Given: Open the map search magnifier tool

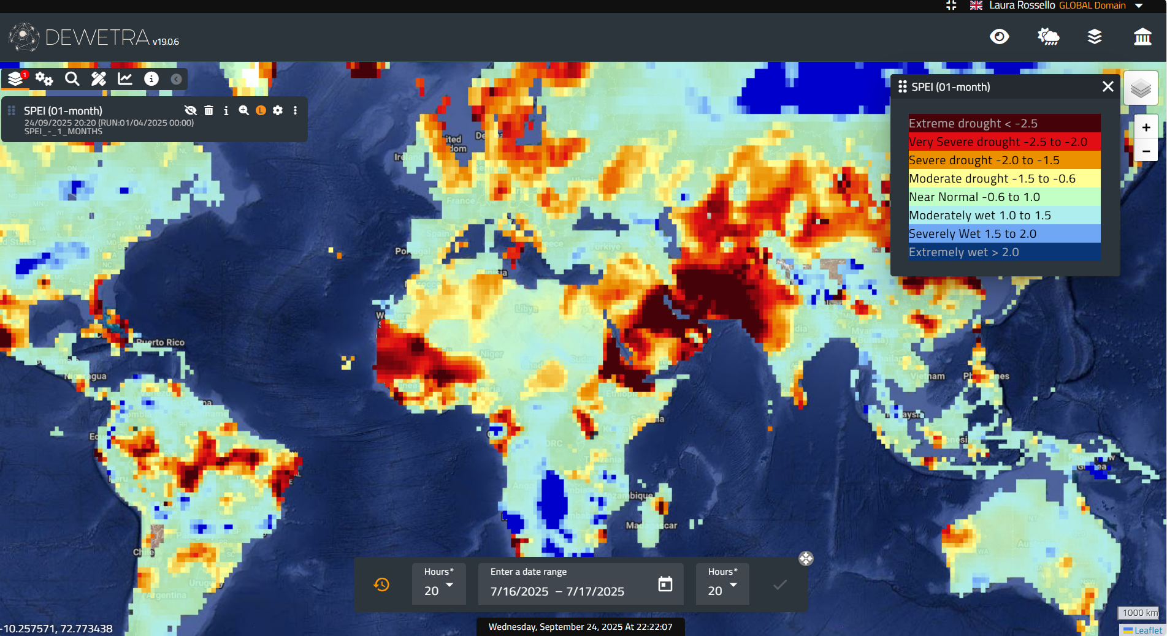Looking at the screenshot, I should pos(72,79).
